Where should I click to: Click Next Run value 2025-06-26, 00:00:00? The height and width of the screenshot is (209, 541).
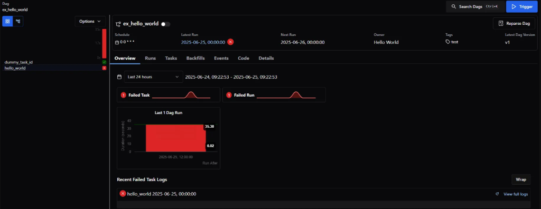click(303, 42)
